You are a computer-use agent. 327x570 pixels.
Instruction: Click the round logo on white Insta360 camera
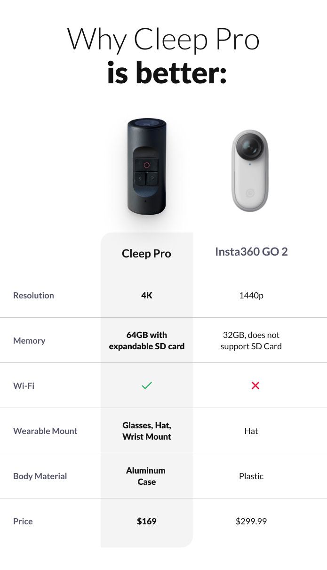coord(250,193)
